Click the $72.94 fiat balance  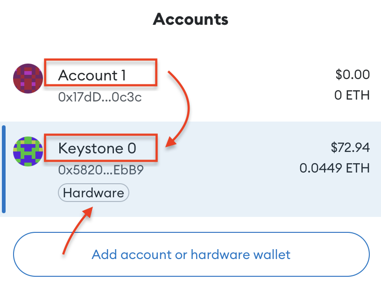click(x=350, y=148)
